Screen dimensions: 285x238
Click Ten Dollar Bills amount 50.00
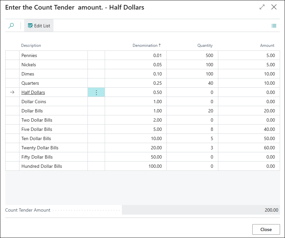(x=269, y=138)
